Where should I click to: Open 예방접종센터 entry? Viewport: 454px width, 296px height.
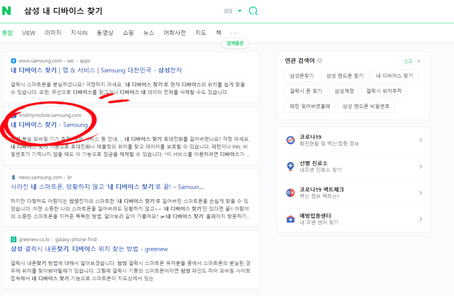click(x=353, y=219)
